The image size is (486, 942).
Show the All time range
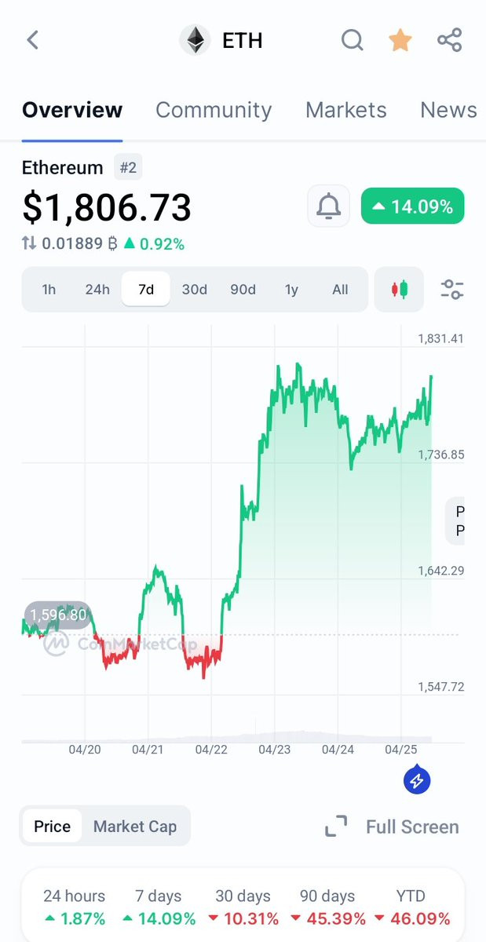coord(340,290)
